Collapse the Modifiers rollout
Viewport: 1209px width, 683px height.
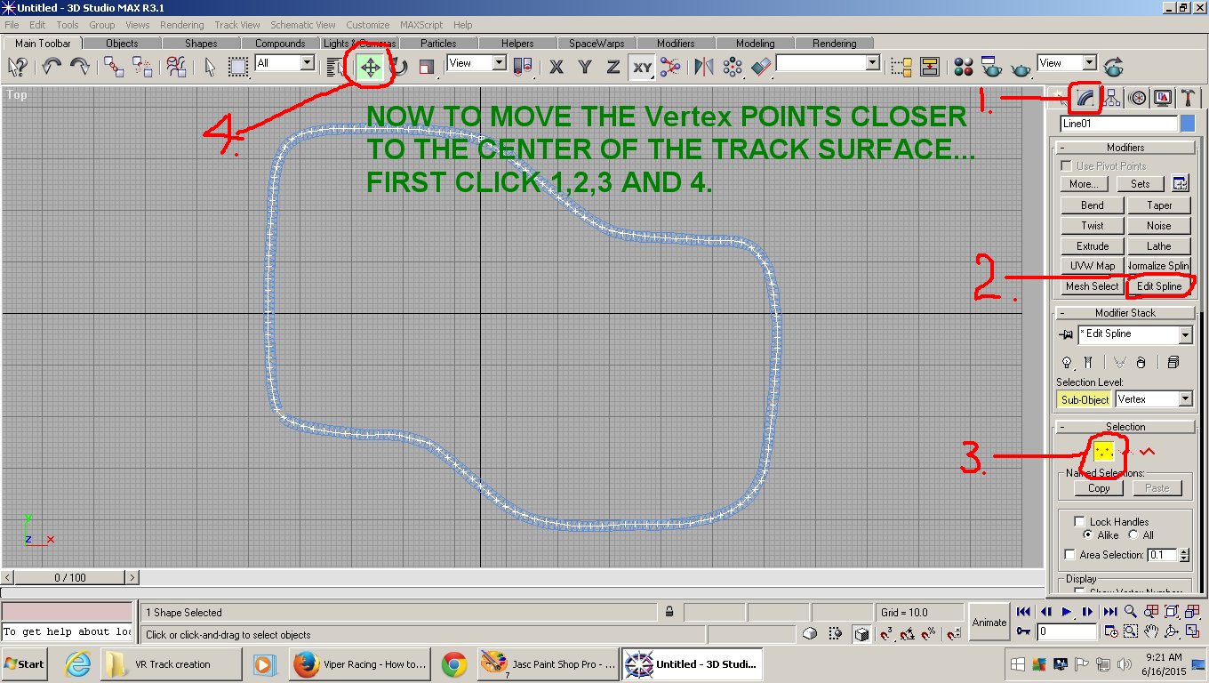pos(1125,148)
